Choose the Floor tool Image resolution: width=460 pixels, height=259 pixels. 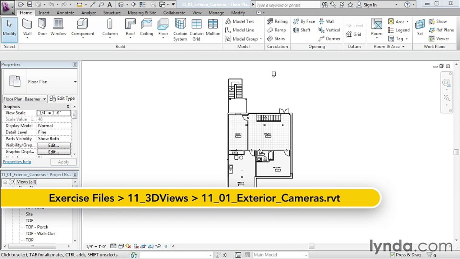[x=163, y=29]
